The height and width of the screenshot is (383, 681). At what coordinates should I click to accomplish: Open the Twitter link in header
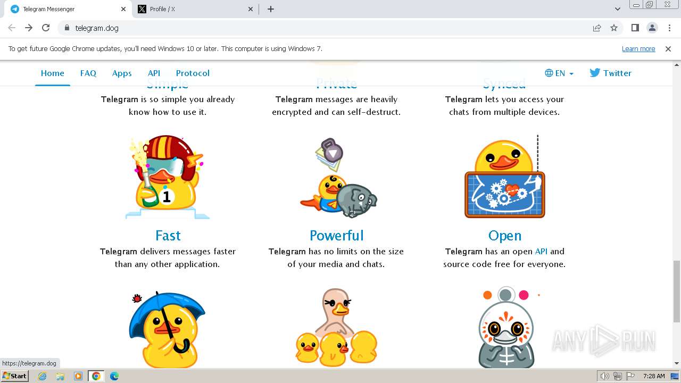coord(611,73)
